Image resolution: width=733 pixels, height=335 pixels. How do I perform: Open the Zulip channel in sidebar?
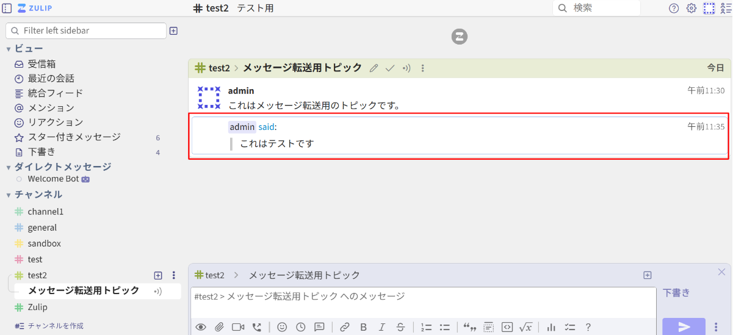[x=37, y=307]
